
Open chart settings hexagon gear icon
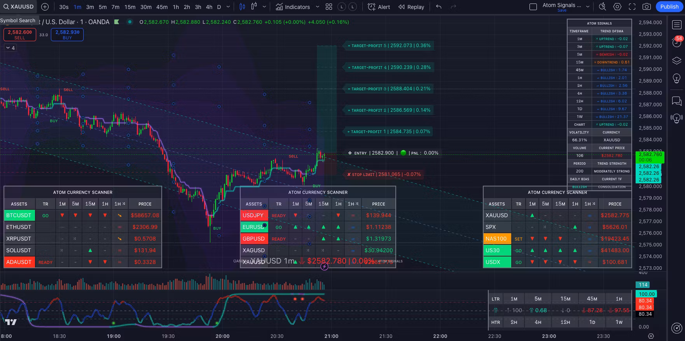617,7
